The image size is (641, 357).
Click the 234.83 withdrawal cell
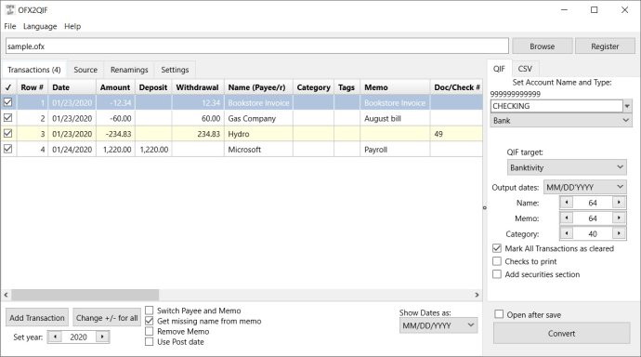point(198,134)
